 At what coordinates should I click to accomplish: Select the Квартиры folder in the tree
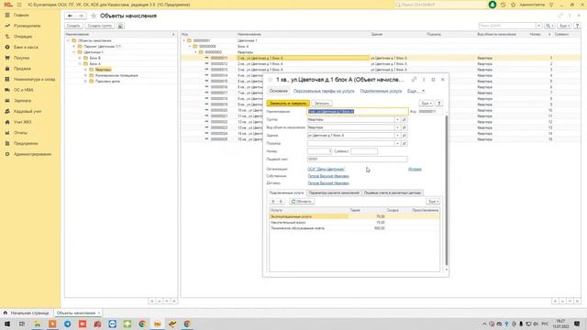pos(103,70)
